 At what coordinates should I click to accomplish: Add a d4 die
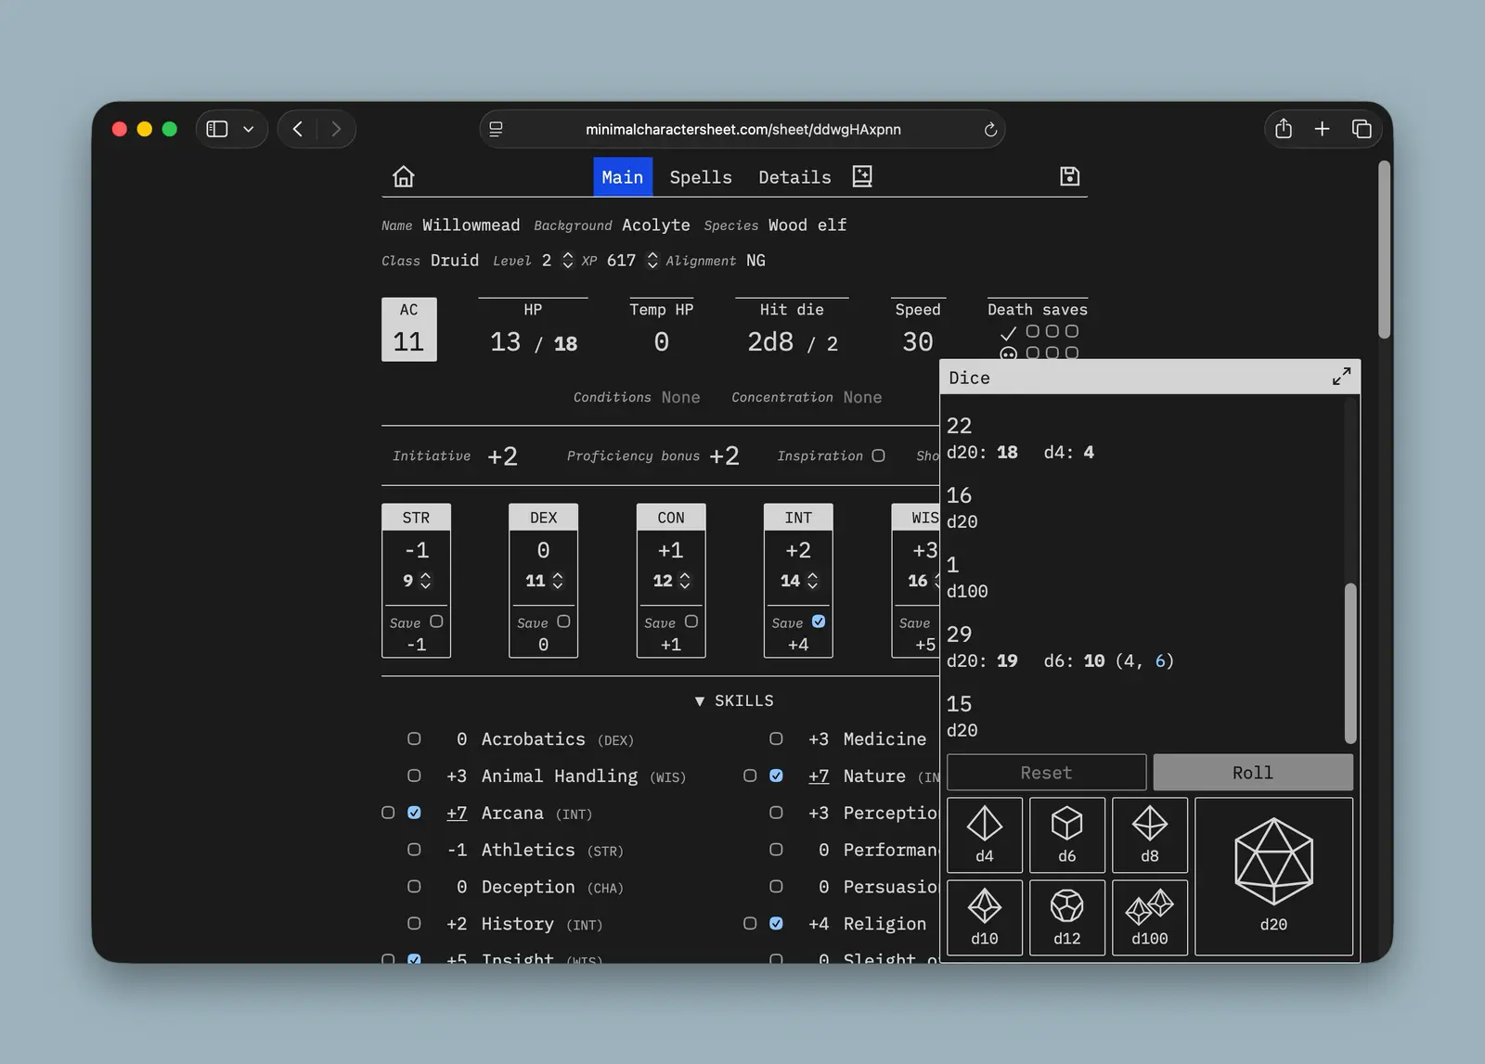[x=984, y=835]
